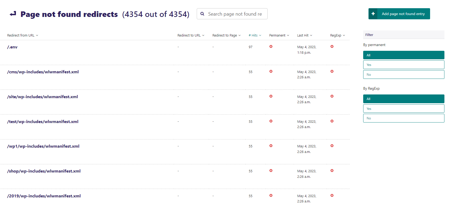Select All under the By RegExp filter

[404, 99]
